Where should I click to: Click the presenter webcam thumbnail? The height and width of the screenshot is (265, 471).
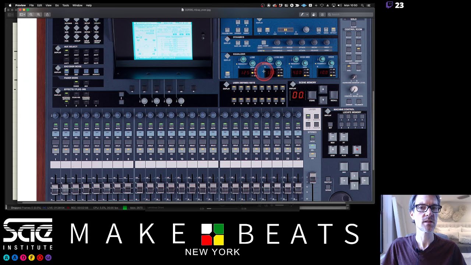click(x=426, y=230)
